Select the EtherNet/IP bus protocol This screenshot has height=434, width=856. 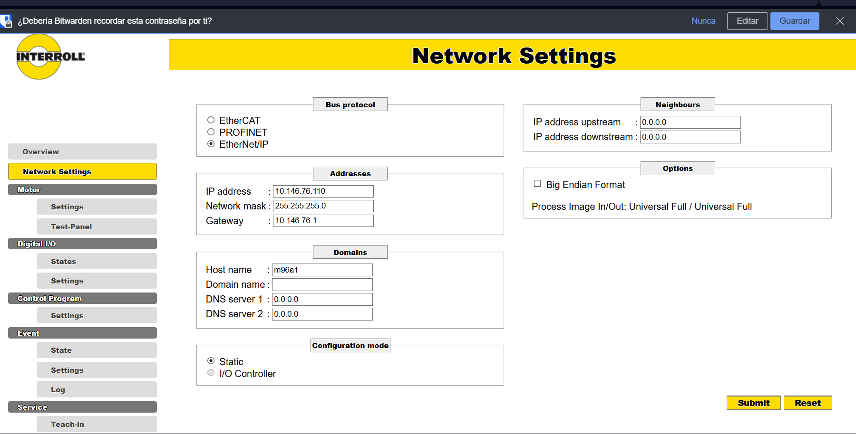[211, 144]
